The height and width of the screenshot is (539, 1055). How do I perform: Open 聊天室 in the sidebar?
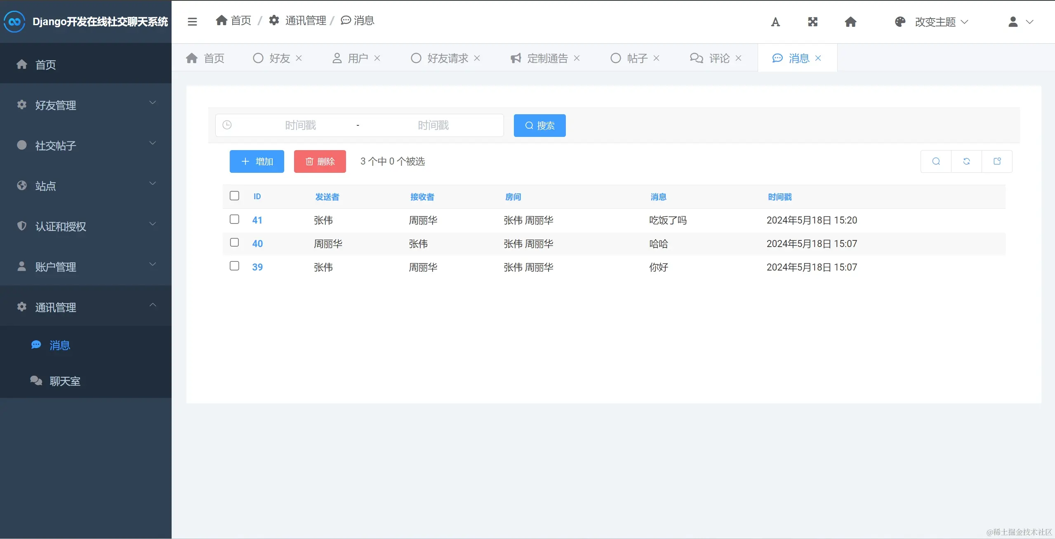[65, 381]
